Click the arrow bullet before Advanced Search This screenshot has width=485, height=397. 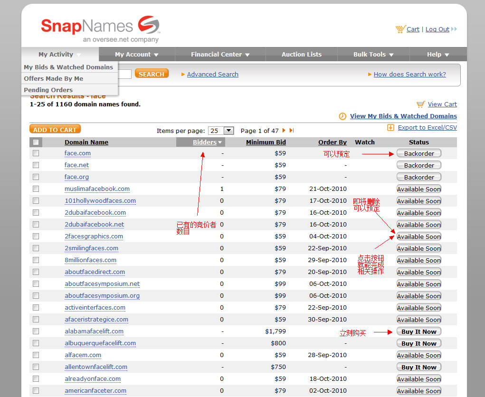click(183, 74)
